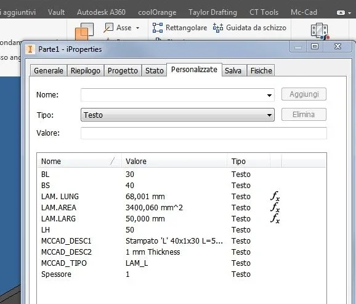Click the Tipo column header
Viewport: 356px width, 304px height.
(x=249, y=161)
